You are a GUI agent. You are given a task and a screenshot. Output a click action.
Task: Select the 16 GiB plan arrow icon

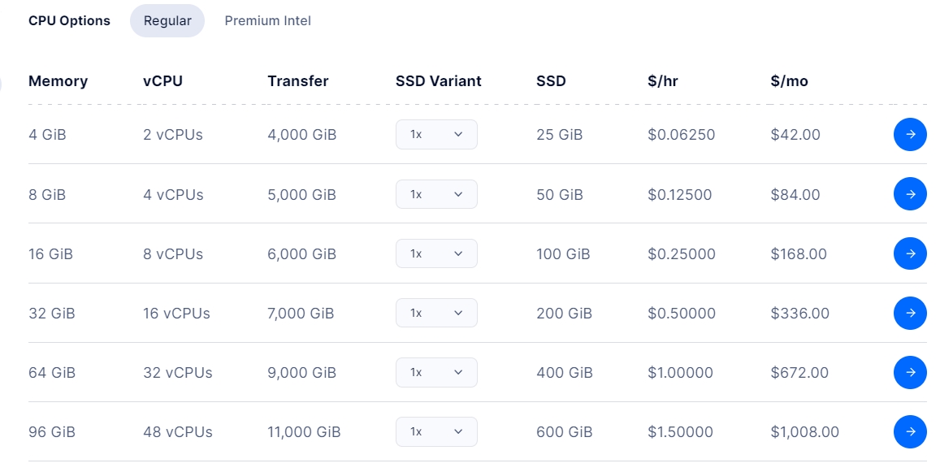coord(910,253)
